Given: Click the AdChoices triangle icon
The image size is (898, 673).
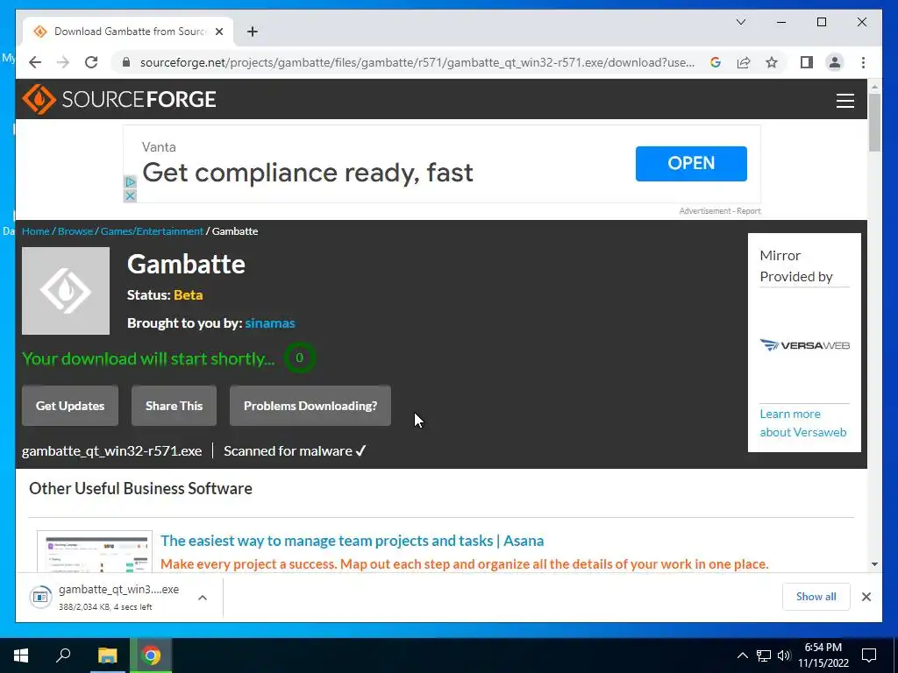Looking at the screenshot, I should 130,182.
